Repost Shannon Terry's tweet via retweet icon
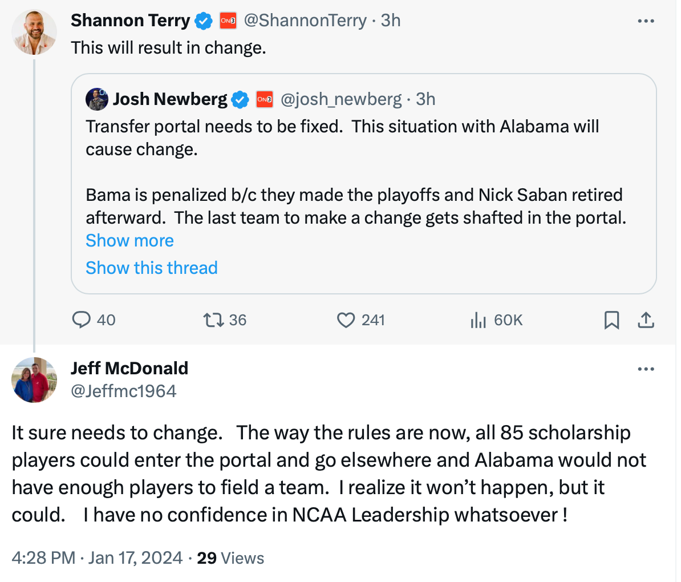681x582 pixels. coord(213,320)
